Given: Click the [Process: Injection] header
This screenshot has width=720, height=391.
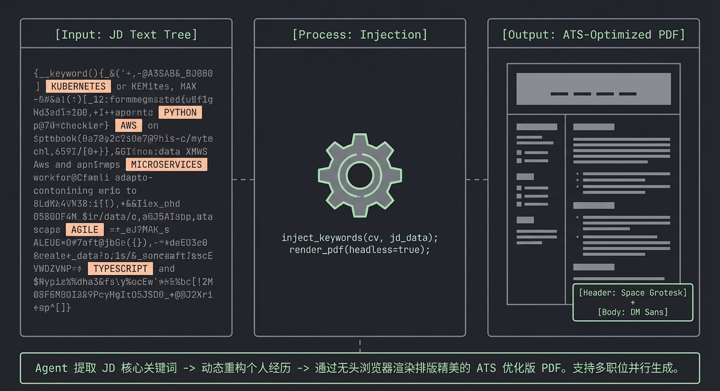Looking at the screenshot, I should click(360, 34).
